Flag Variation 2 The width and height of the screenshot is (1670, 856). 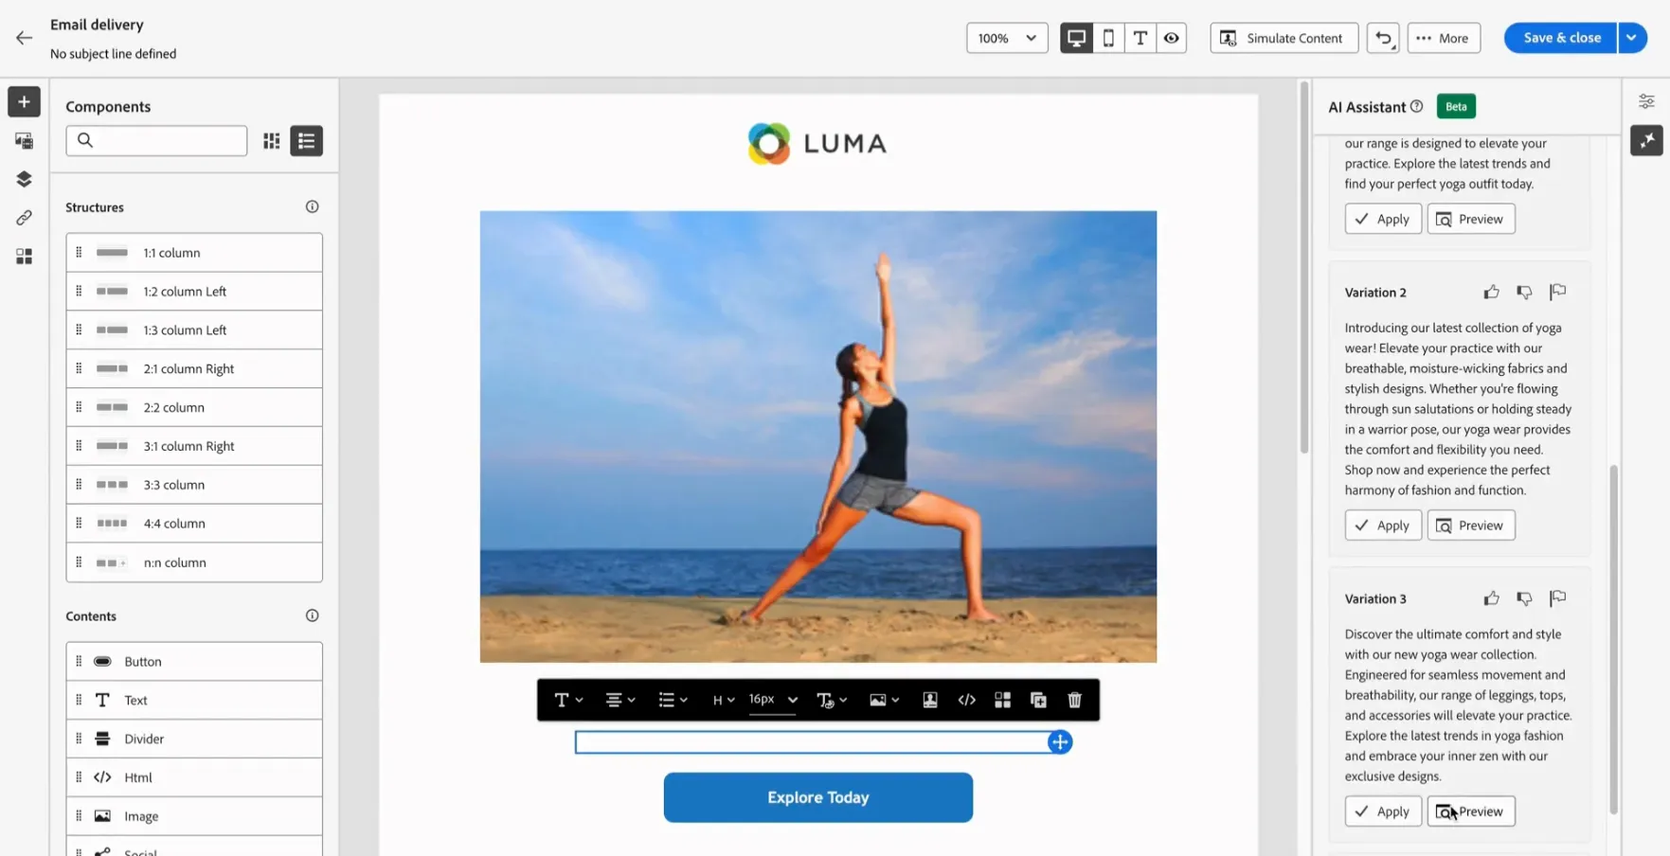tap(1557, 292)
